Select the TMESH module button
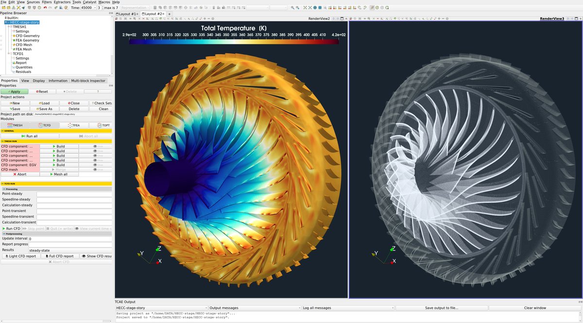Viewport: 583px width, 323px height. (15, 125)
